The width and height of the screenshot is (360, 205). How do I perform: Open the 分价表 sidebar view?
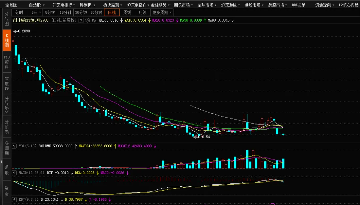(7, 127)
